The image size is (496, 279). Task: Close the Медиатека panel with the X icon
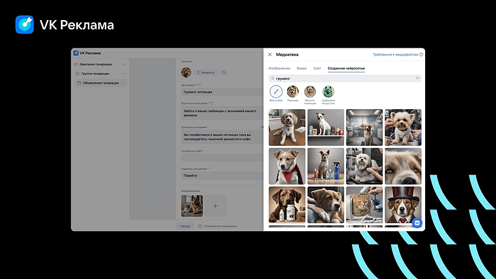270,54
